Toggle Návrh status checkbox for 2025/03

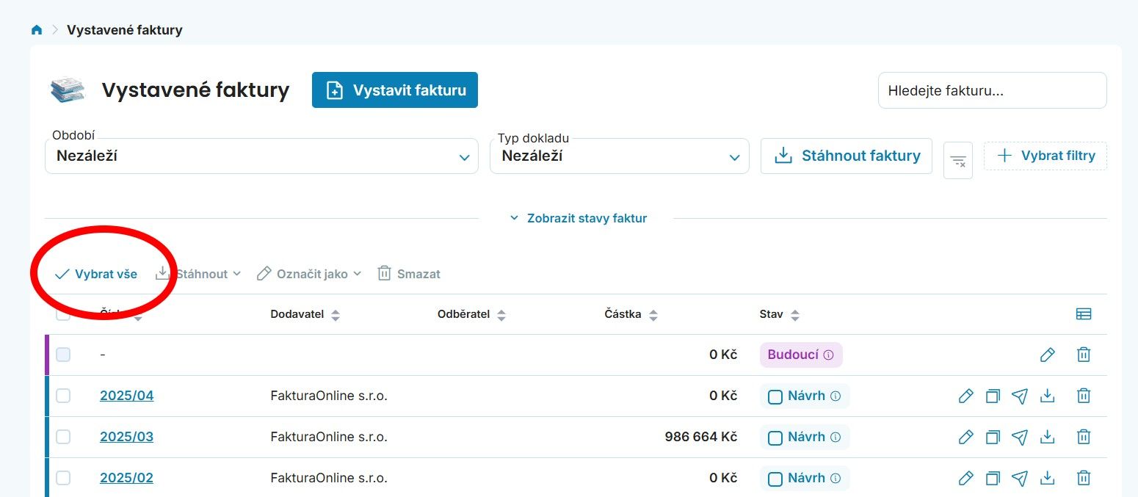point(775,438)
